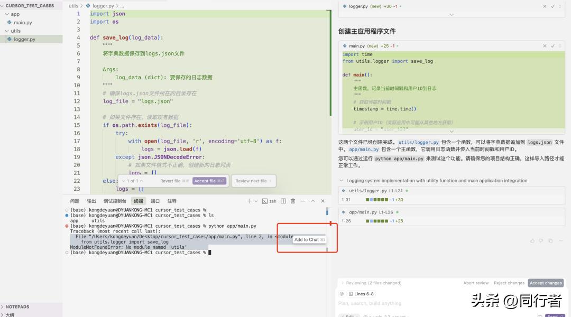This screenshot has width=571, height=317.
Task: Click the zsh shell icon in terminal tab
Action: [266, 201]
